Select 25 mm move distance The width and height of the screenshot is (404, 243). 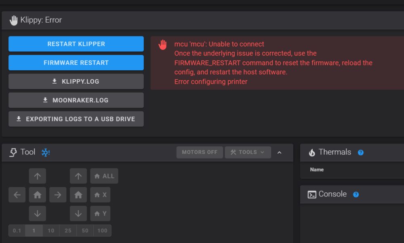pyautogui.click(x=68, y=230)
